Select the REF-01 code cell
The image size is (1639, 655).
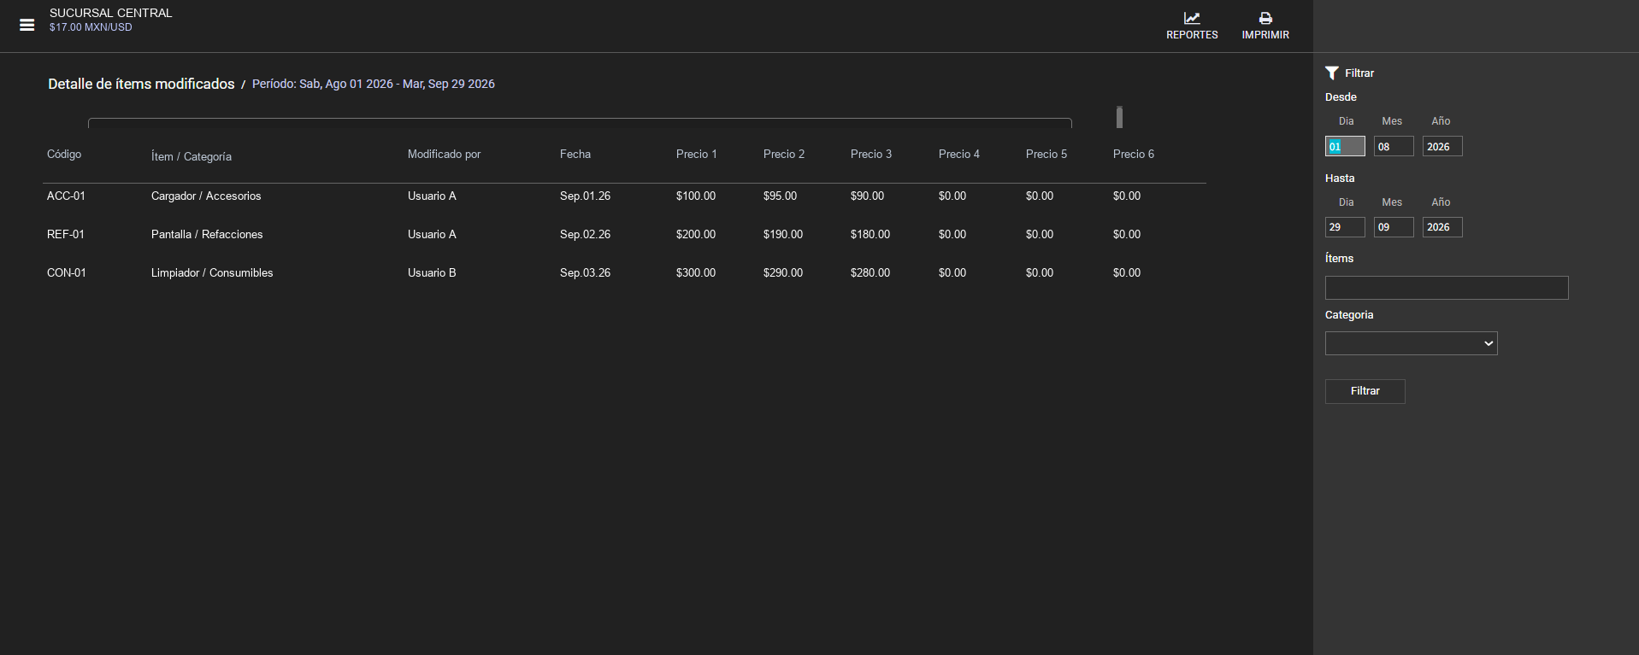[x=66, y=235]
